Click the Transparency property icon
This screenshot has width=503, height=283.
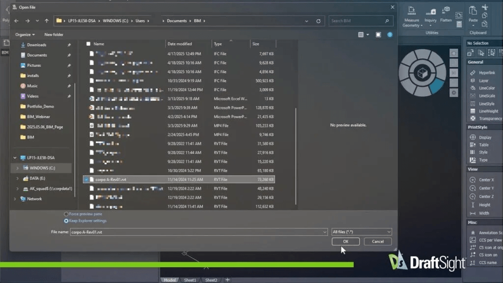coord(472,118)
